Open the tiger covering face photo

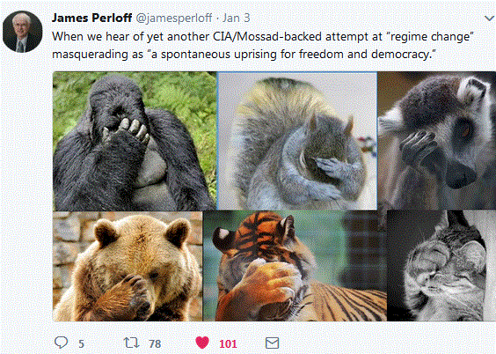(x=295, y=266)
